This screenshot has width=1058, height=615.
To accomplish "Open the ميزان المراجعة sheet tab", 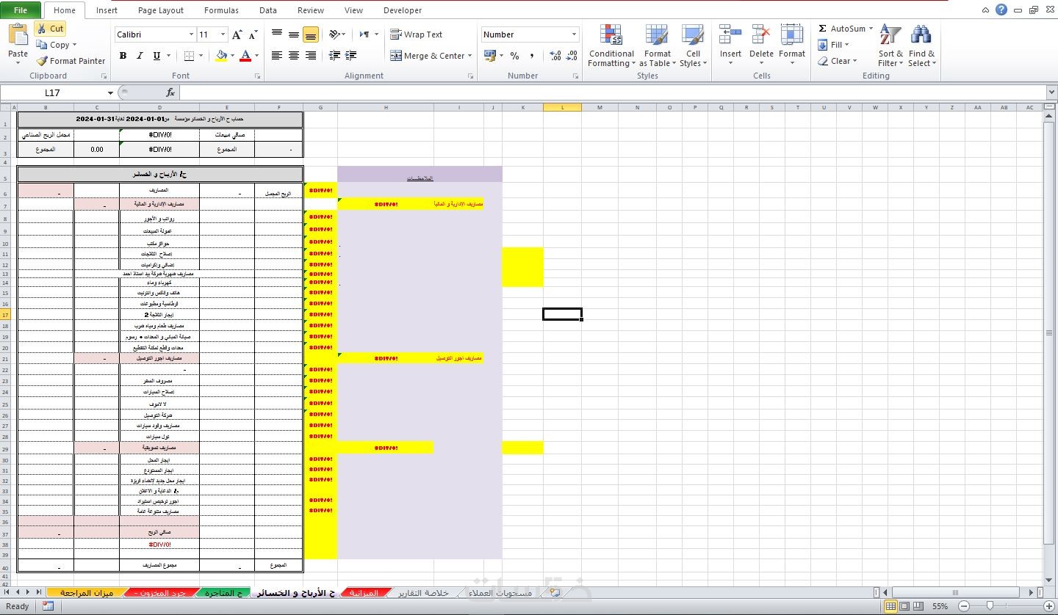I will coord(87,593).
